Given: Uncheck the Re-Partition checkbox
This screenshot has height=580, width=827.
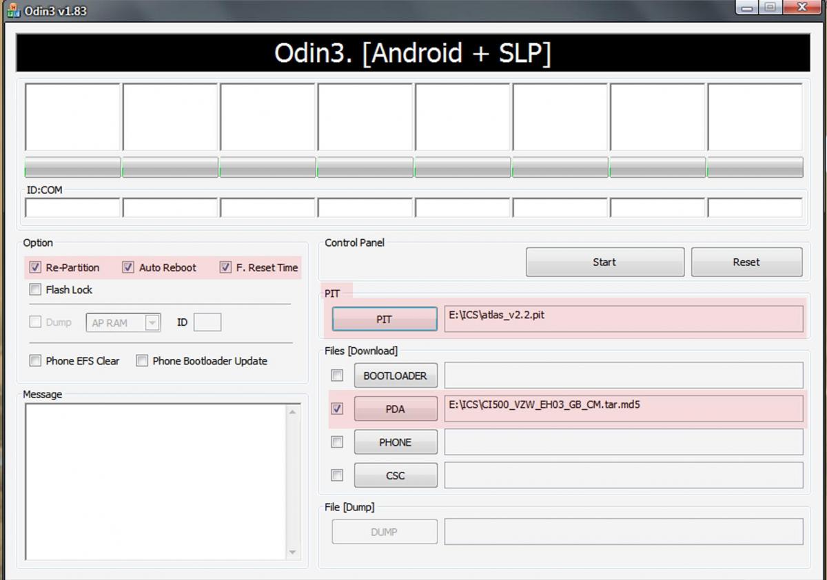Looking at the screenshot, I should coord(35,267).
